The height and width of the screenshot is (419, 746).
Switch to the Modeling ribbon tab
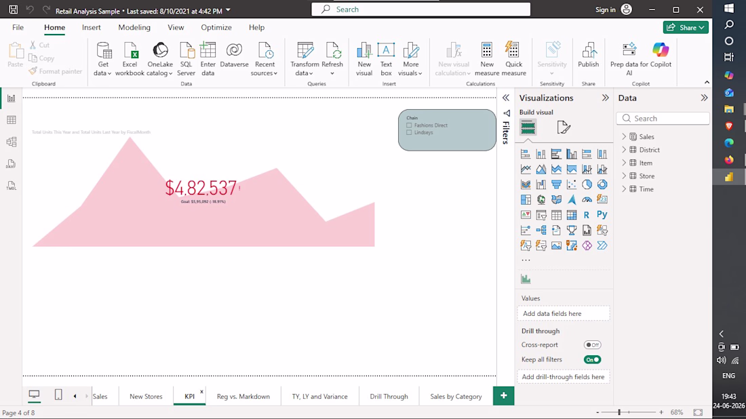click(x=134, y=28)
